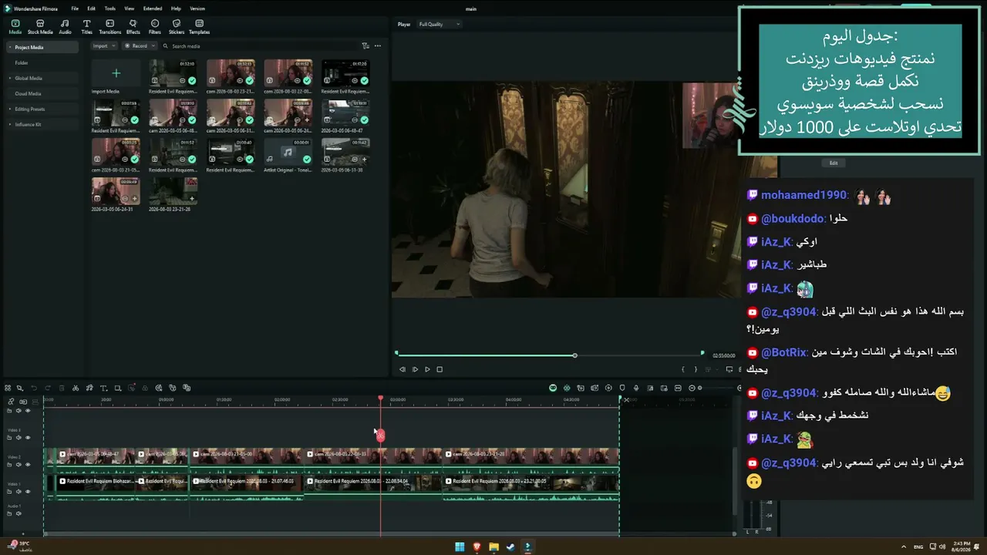Open the Stickers tab

(177, 27)
